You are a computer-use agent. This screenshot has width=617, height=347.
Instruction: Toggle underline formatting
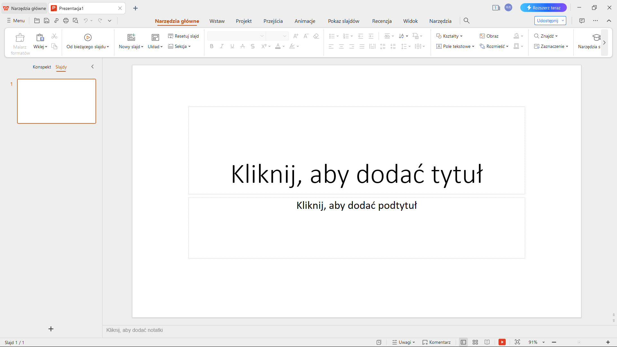pos(232,46)
